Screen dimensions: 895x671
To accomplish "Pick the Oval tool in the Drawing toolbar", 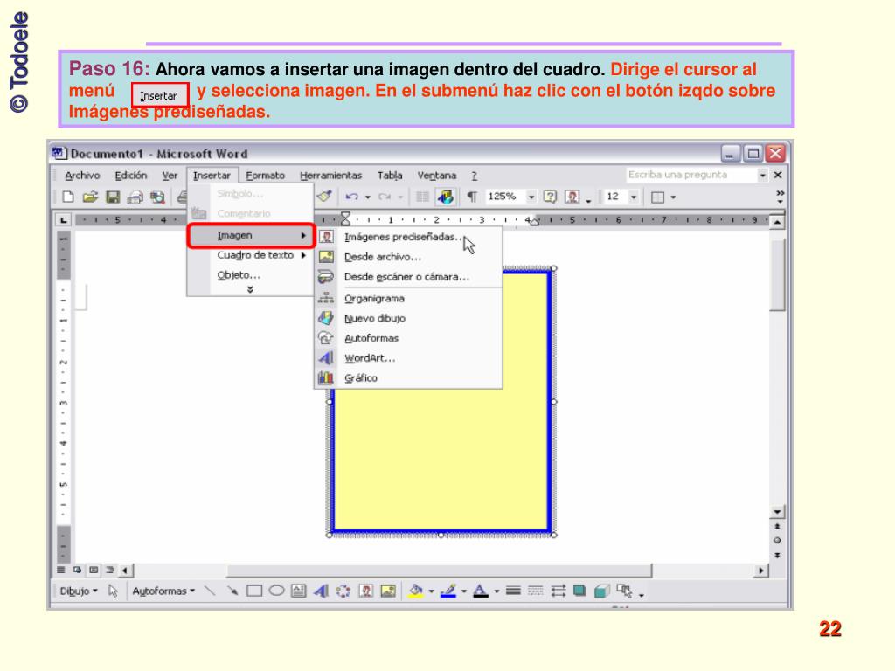I will click(276, 591).
